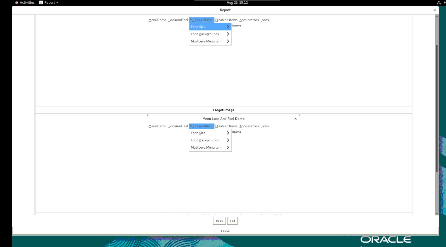Close the Report window
This screenshot has width=446, height=247.
point(434,10)
